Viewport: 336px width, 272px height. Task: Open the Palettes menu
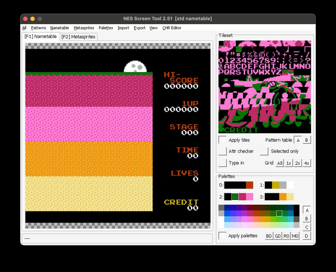[x=106, y=28]
